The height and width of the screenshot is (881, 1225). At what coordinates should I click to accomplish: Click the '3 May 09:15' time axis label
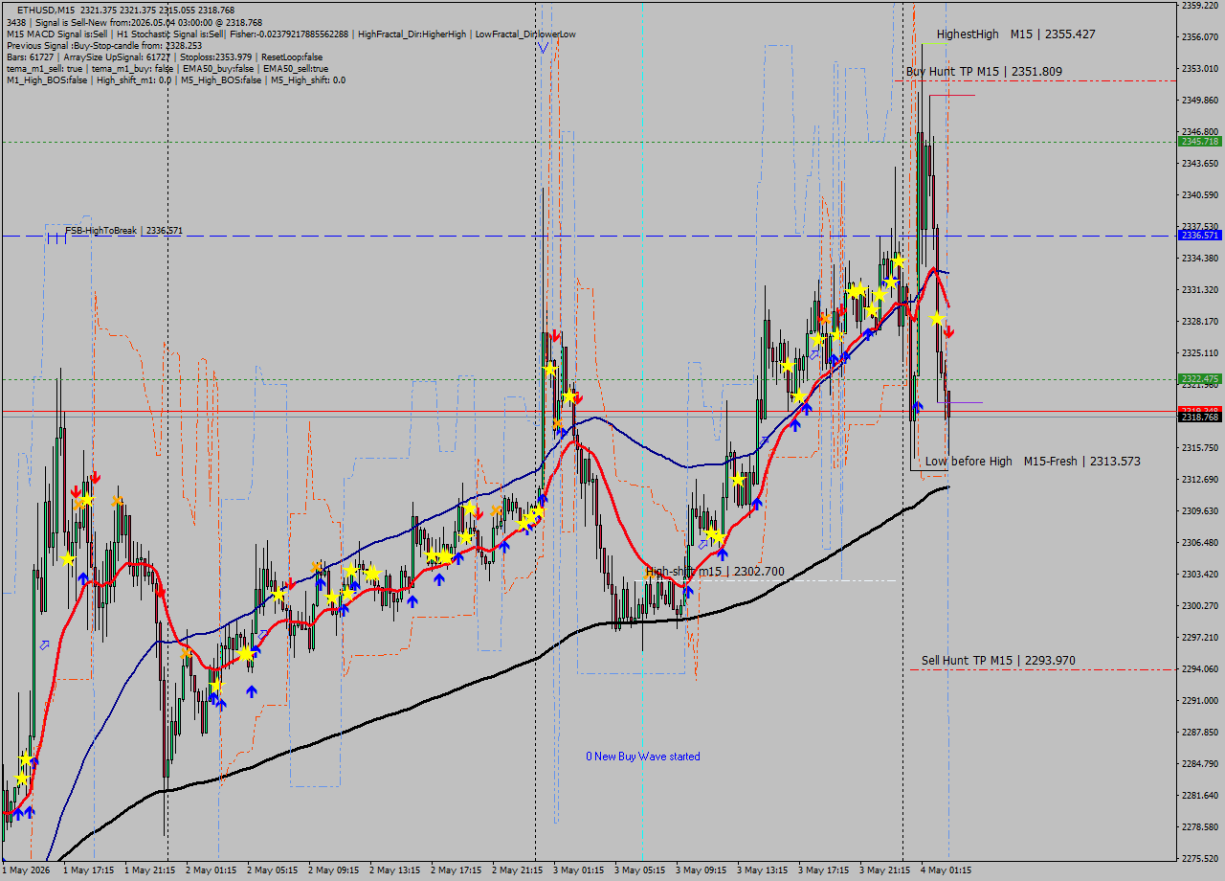click(x=702, y=871)
